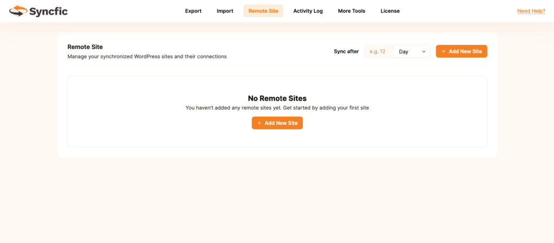This screenshot has width=554, height=243.
Task: Open the License tab
Action: click(390, 11)
